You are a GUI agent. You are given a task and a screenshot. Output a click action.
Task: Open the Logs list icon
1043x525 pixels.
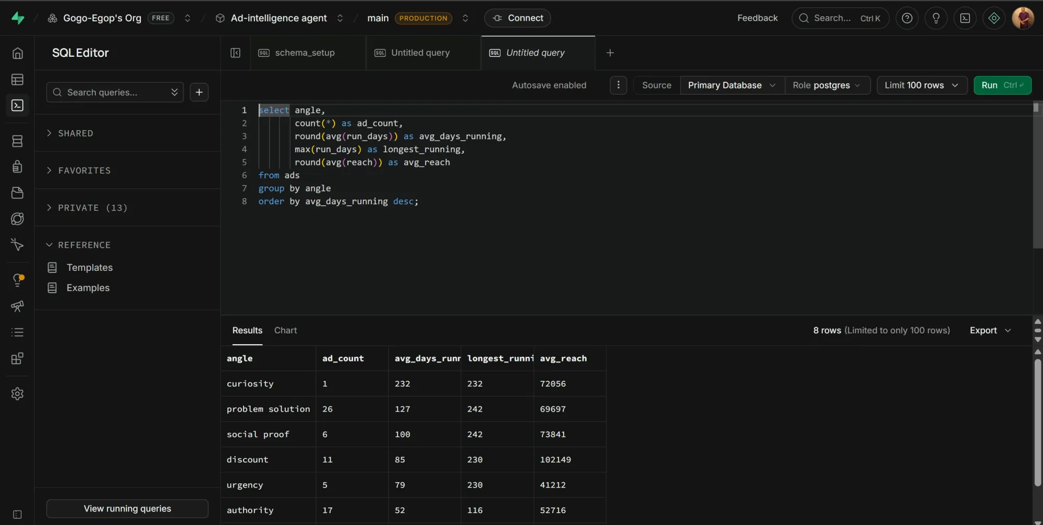pyautogui.click(x=18, y=332)
